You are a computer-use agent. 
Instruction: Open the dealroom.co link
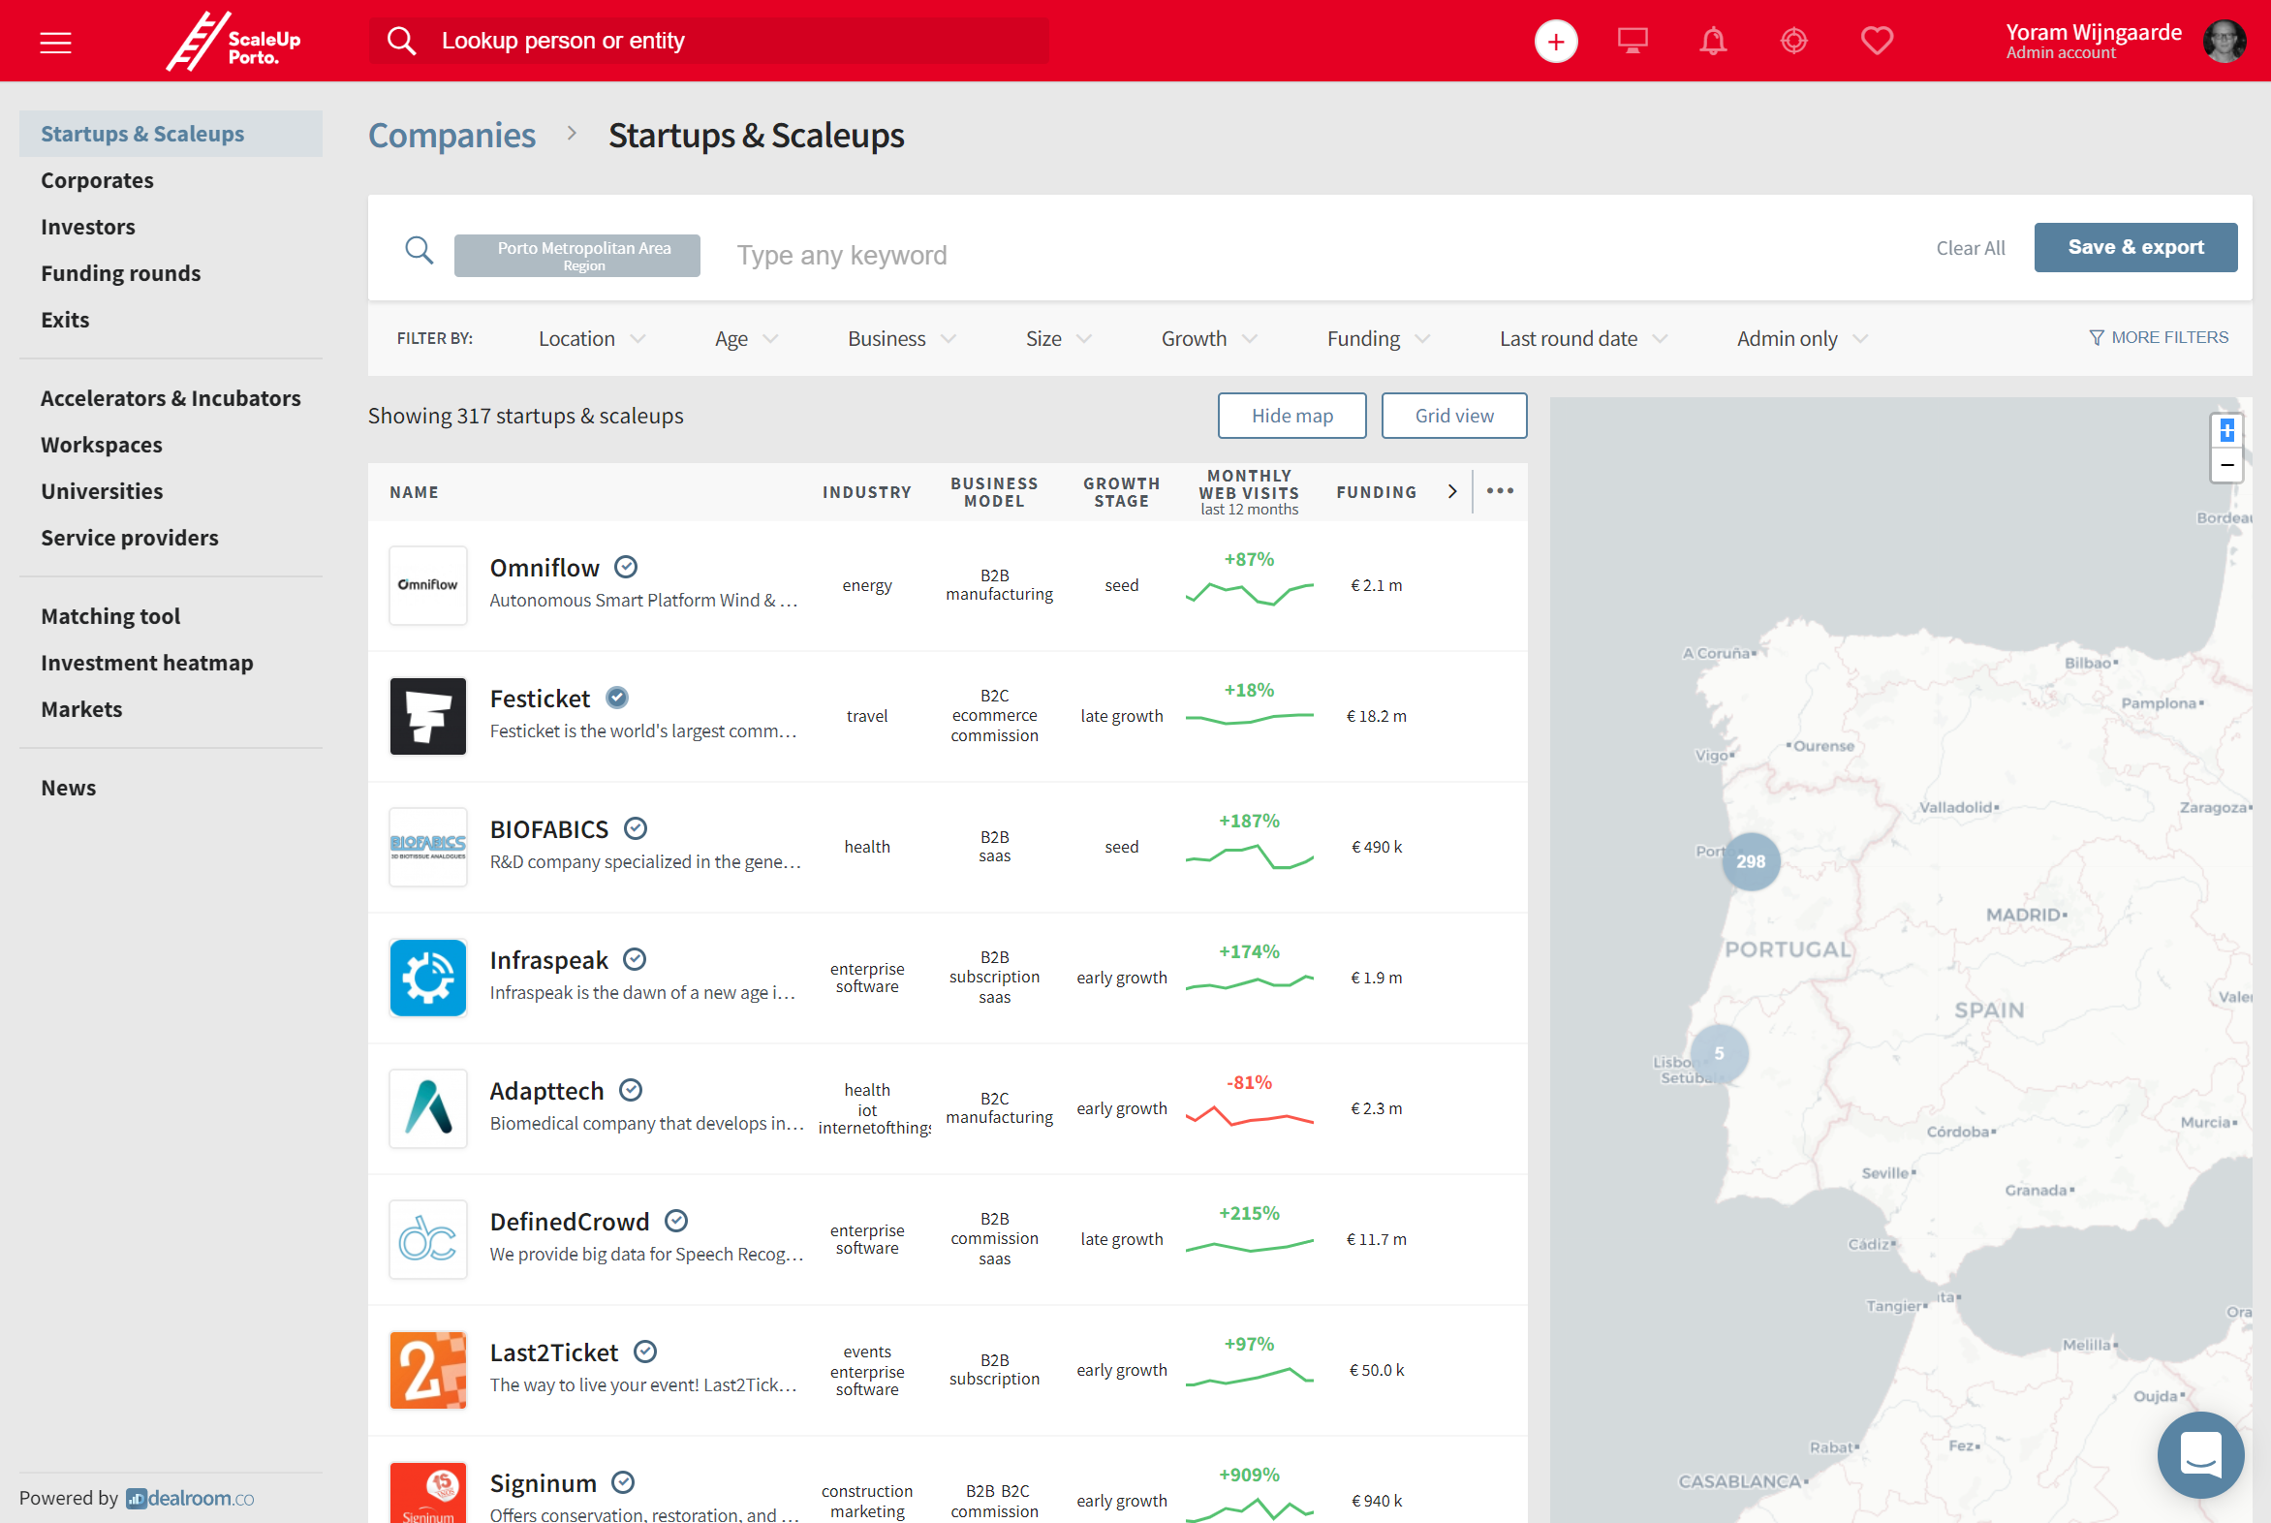(191, 1498)
